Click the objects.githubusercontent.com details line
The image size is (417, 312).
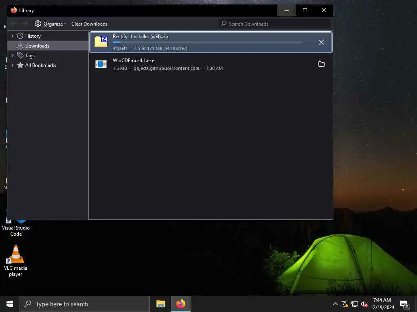pyautogui.click(x=168, y=68)
